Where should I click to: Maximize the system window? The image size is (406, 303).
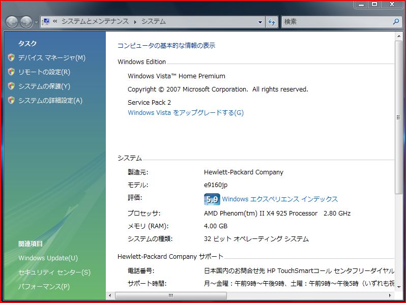[x=374, y=5]
